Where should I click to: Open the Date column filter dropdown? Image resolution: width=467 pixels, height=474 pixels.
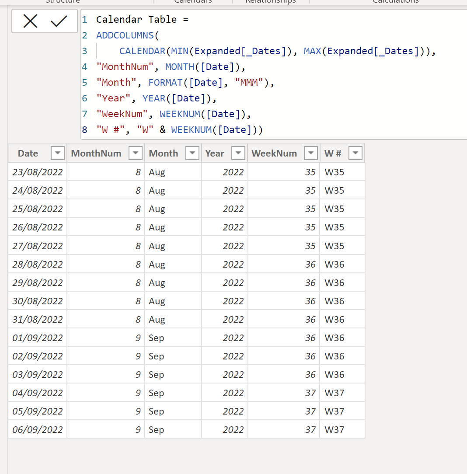pyautogui.click(x=57, y=153)
